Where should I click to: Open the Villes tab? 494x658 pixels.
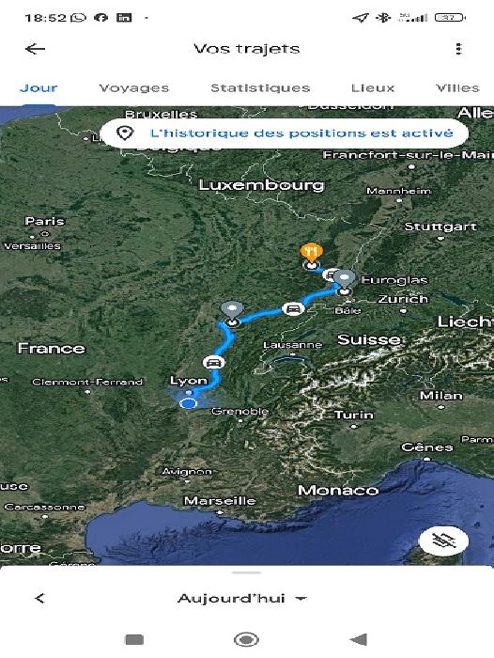click(x=458, y=88)
